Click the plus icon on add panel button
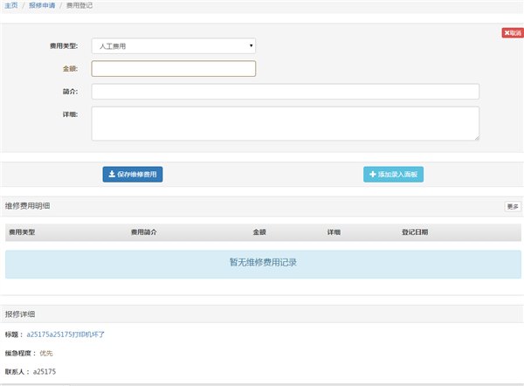524x386 pixels. point(373,174)
